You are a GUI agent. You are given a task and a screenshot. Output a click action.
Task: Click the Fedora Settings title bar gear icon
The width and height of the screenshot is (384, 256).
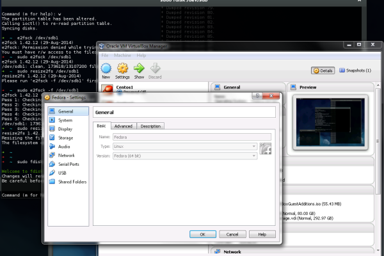click(47, 97)
